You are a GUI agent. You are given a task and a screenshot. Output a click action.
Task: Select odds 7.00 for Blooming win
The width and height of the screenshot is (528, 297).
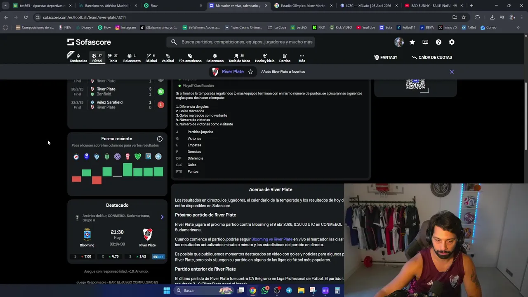tap(82, 257)
